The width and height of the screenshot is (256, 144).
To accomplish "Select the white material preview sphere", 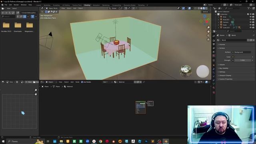I will click(x=203, y=71).
